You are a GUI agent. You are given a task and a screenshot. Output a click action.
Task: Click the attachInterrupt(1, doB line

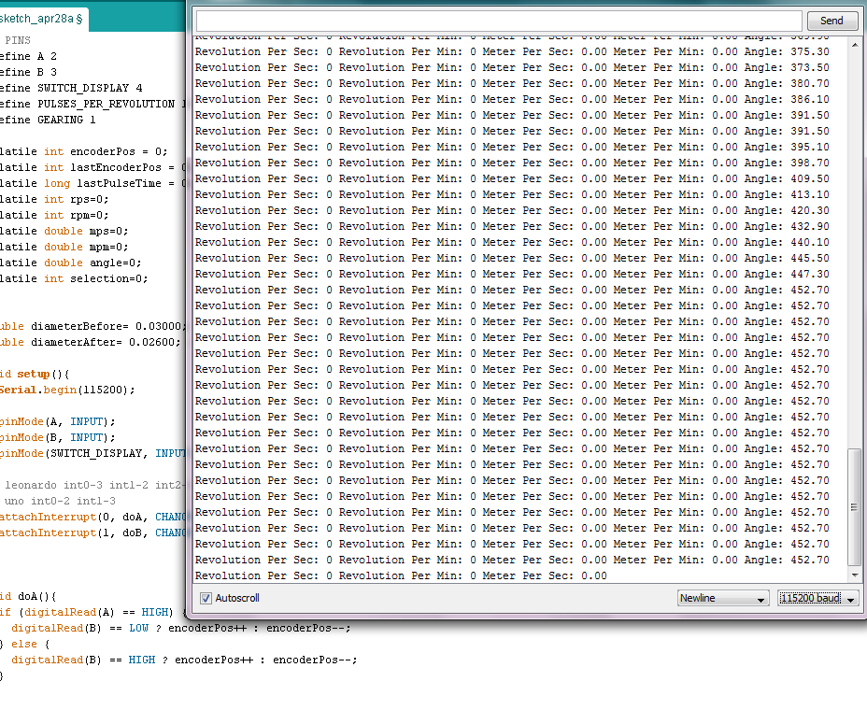[x=92, y=533]
